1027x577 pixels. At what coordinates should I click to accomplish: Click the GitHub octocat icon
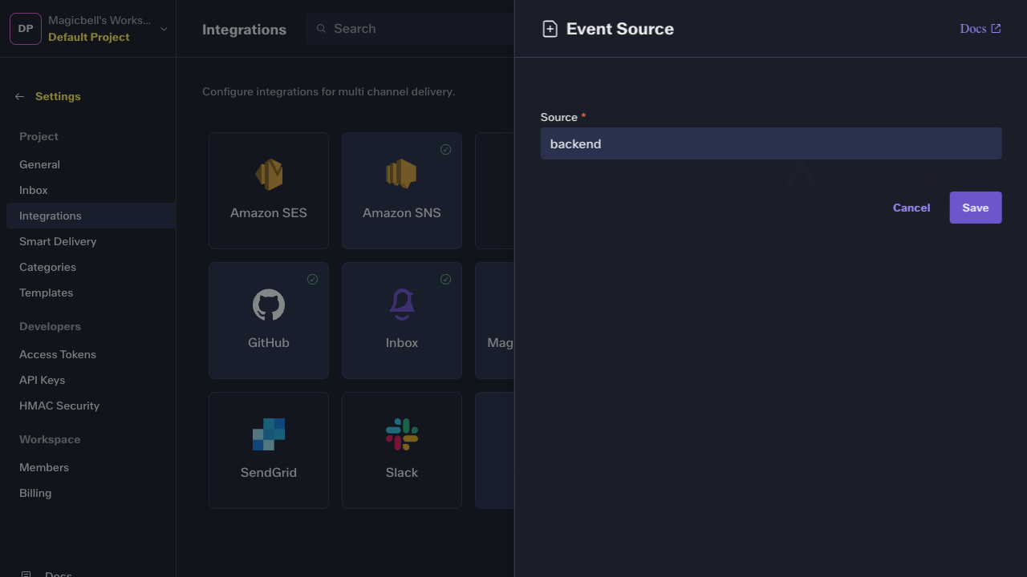pyautogui.click(x=269, y=305)
